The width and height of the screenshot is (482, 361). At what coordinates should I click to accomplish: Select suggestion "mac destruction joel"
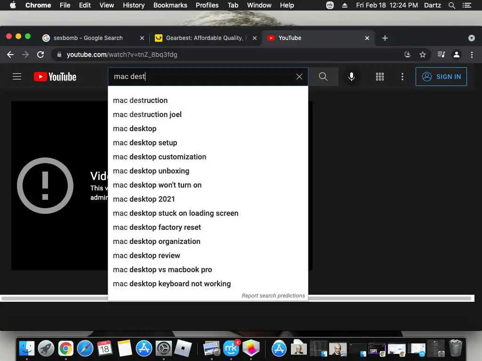coord(208,115)
